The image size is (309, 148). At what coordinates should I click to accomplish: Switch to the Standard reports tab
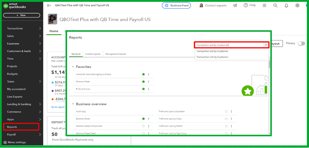(x=76, y=54)
